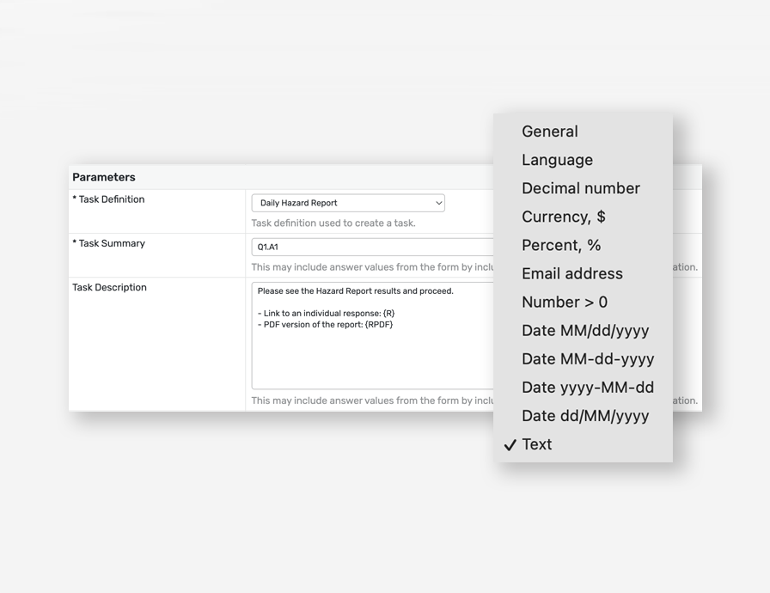770x593 pixels.
Task: Pick the Date MM-dd-yyyy format
Action: 587,358
